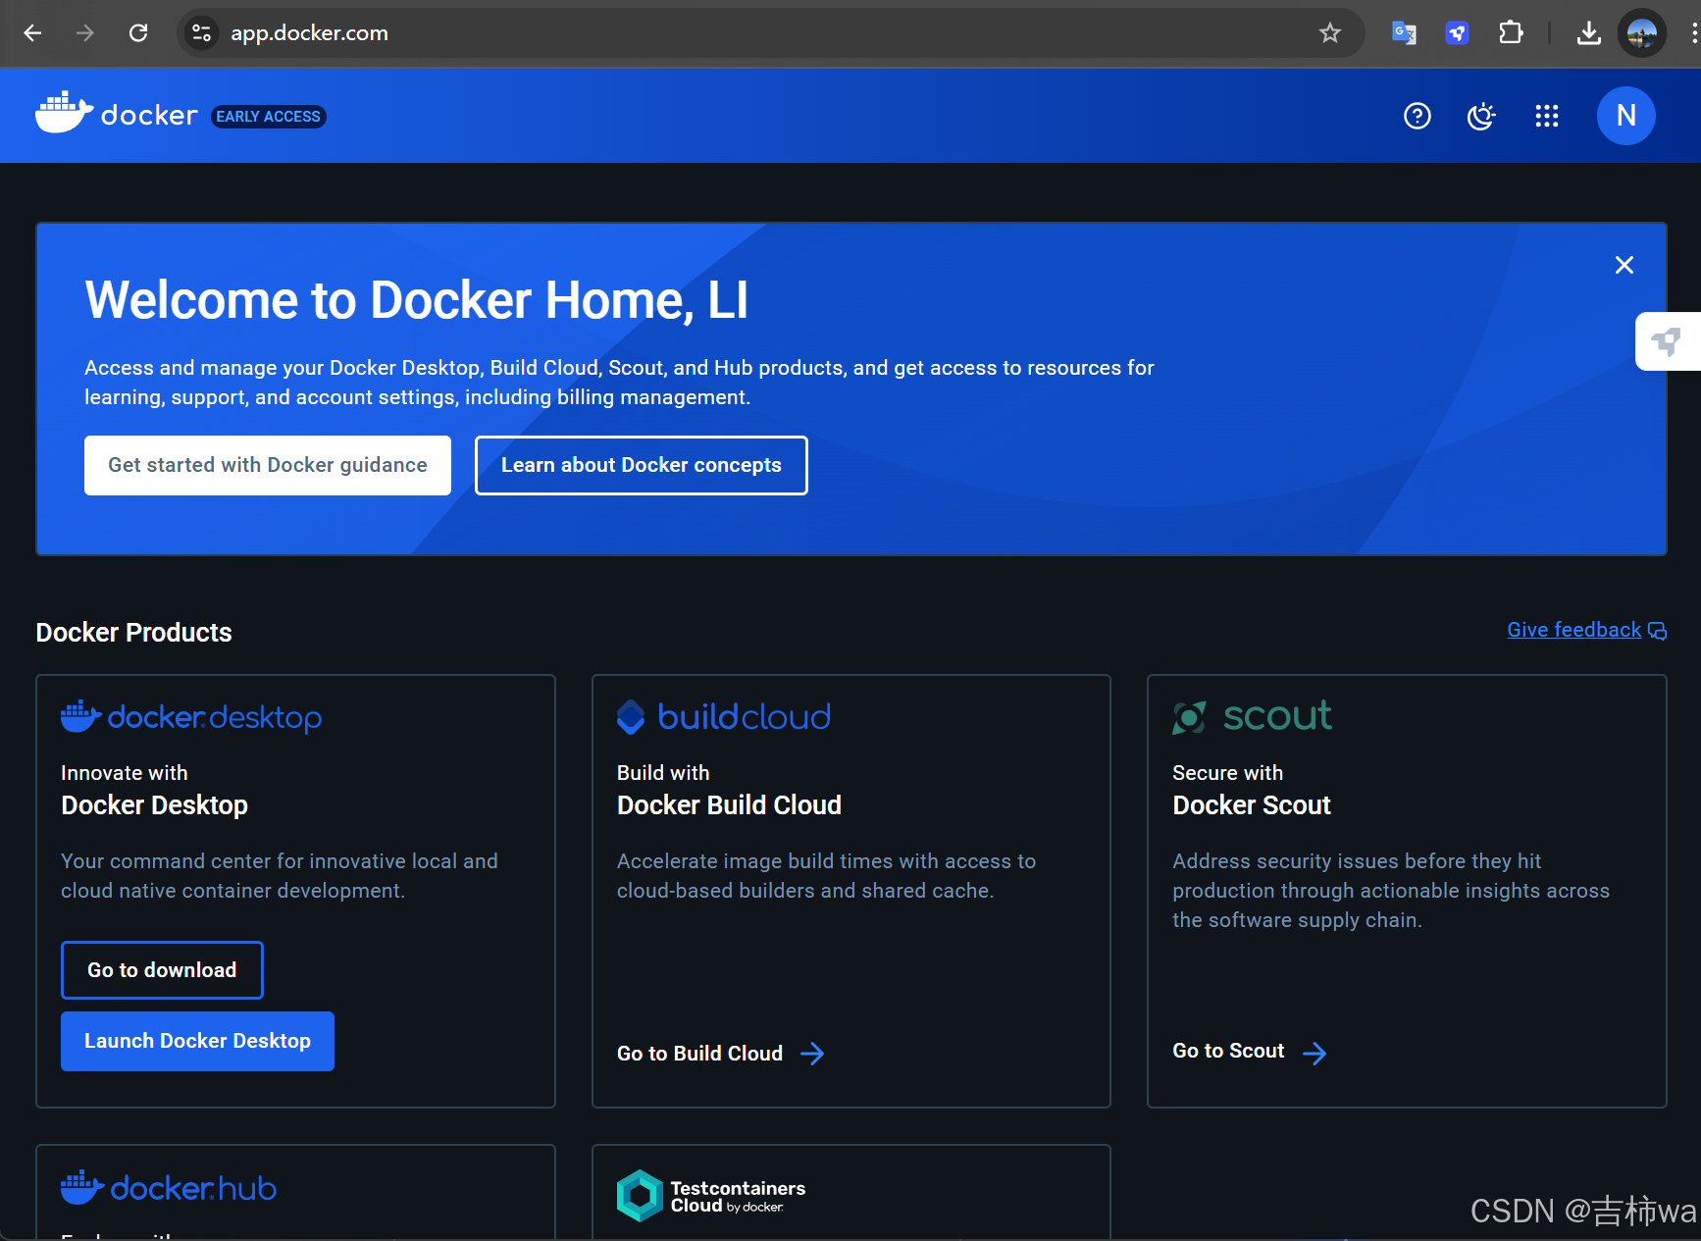The image size is (1701, 1241).
Task: Click Get started with Docker guidance
Action: tap(268, 465)
